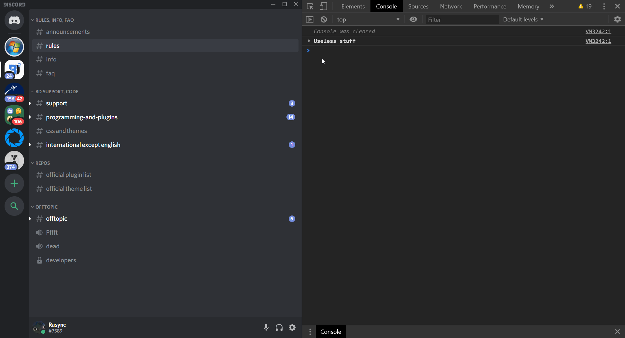Open the Default levels dropdown

point(523,19)
